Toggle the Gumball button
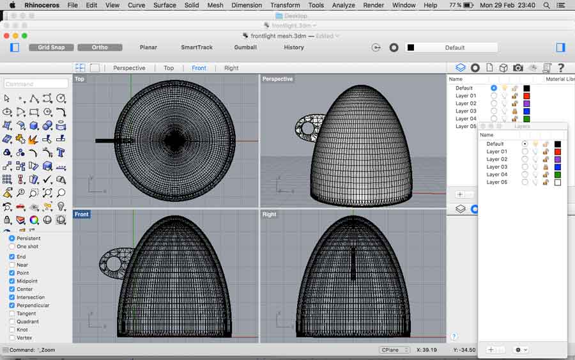The image size is (575, 360). tap(245, 47)
